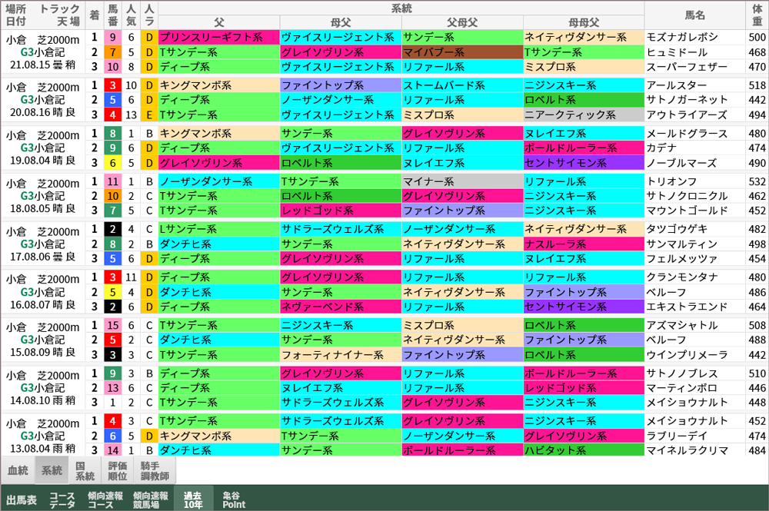Click the 13.08.04 雨稍 race date
Image resolution: width=769 pixels, height=511 pixels.
42,448
